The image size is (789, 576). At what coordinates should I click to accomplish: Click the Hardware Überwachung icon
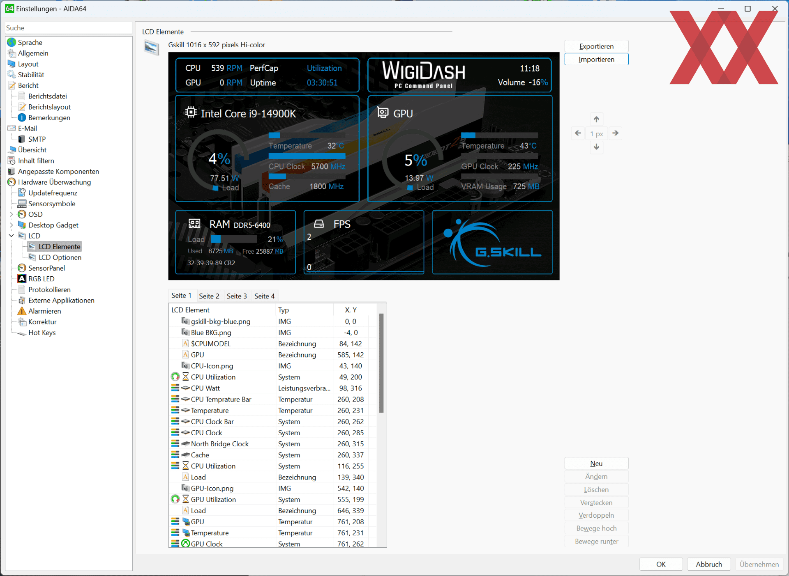point(12,182)
